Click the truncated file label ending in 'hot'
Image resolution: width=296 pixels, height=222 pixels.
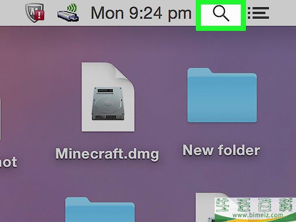tap(8, 162)
